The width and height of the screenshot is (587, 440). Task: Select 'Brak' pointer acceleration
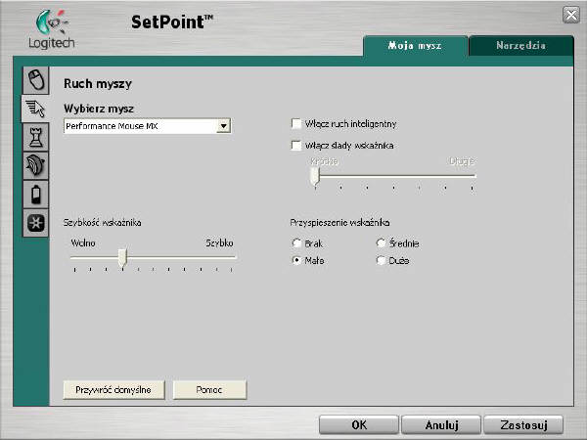coord(296,243)
